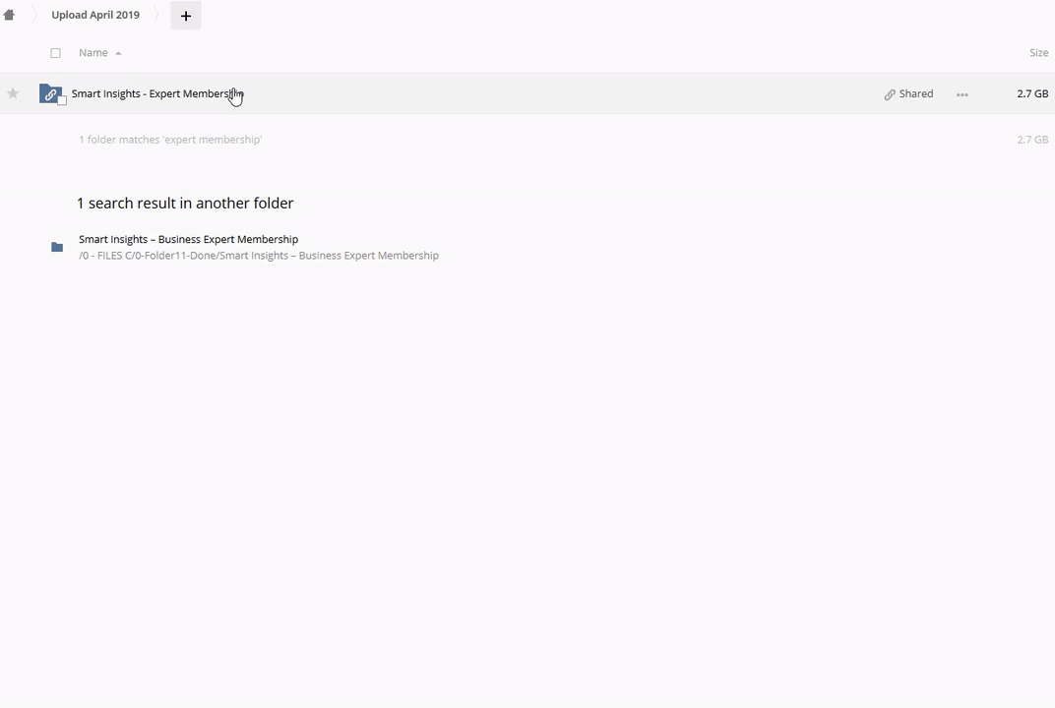Screen dimensions: 1055x708
Task: Open the Upload April 2019 breadcrumb
Action: (95, 15)
